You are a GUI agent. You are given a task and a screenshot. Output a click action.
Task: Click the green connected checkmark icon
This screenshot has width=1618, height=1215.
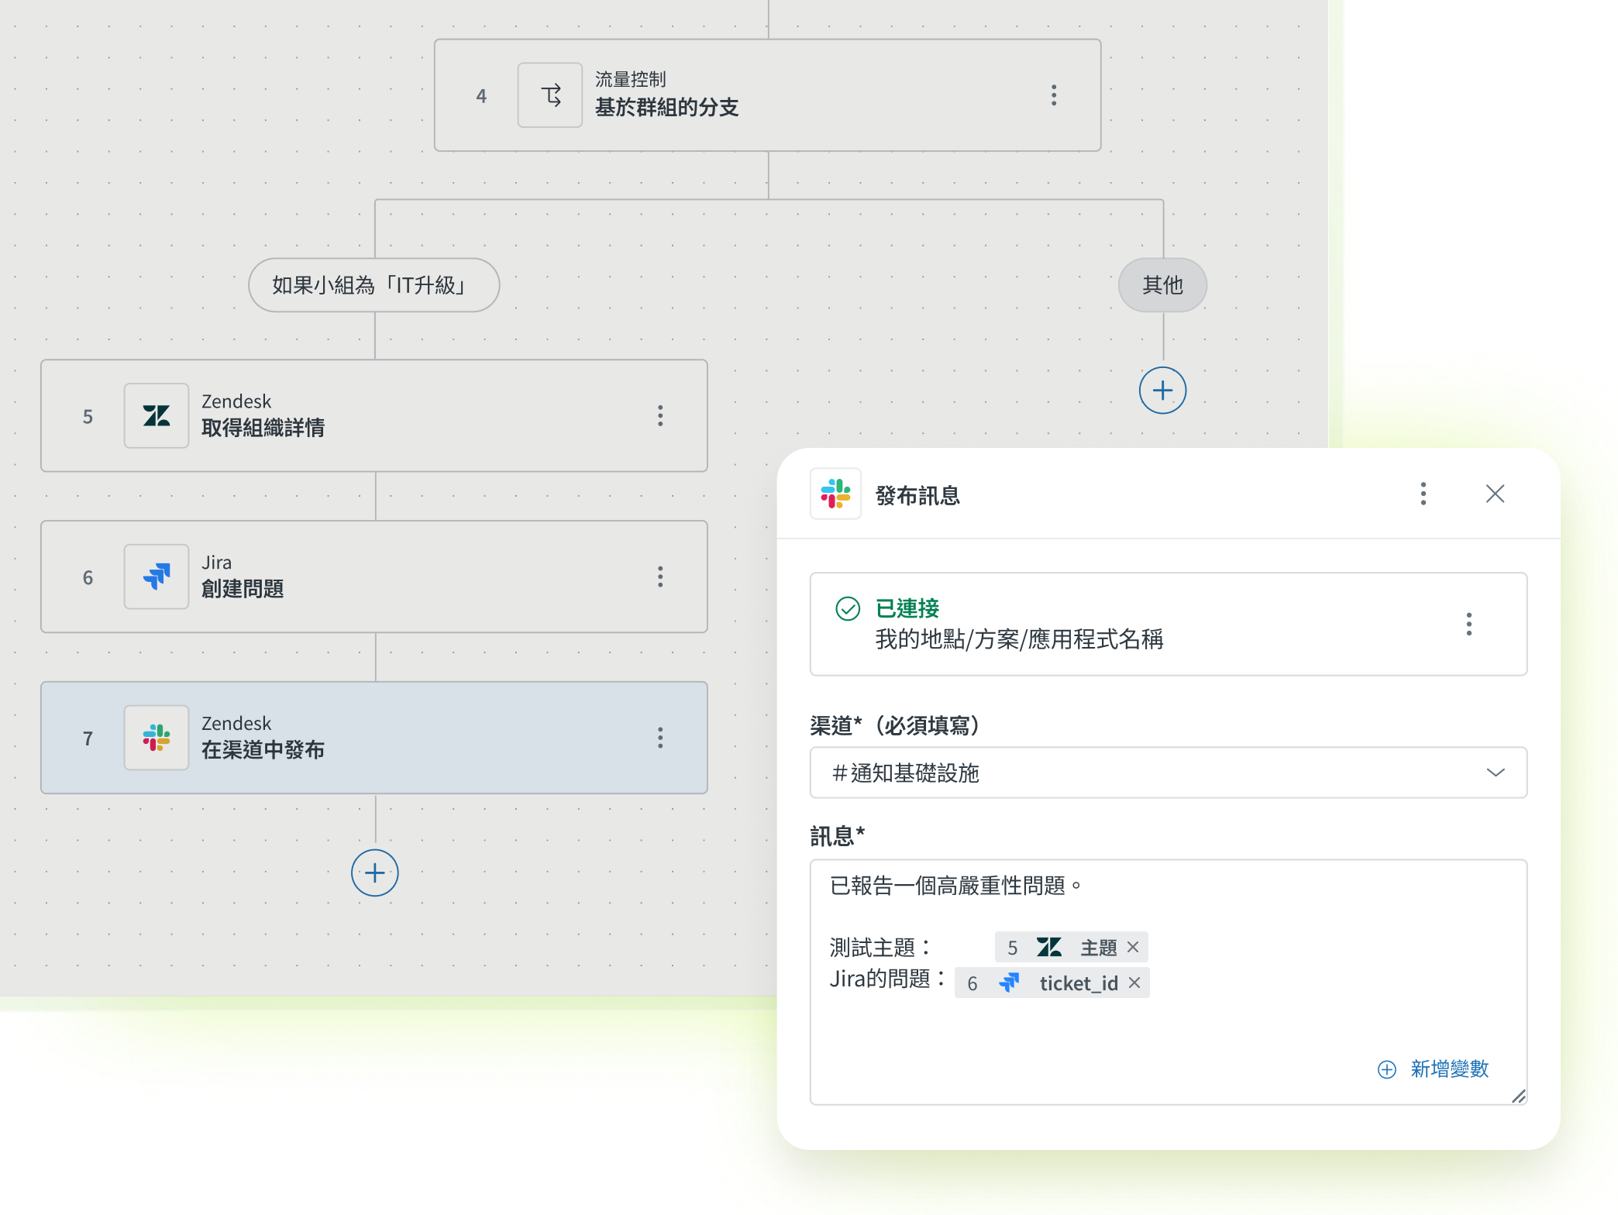point(848,609)
